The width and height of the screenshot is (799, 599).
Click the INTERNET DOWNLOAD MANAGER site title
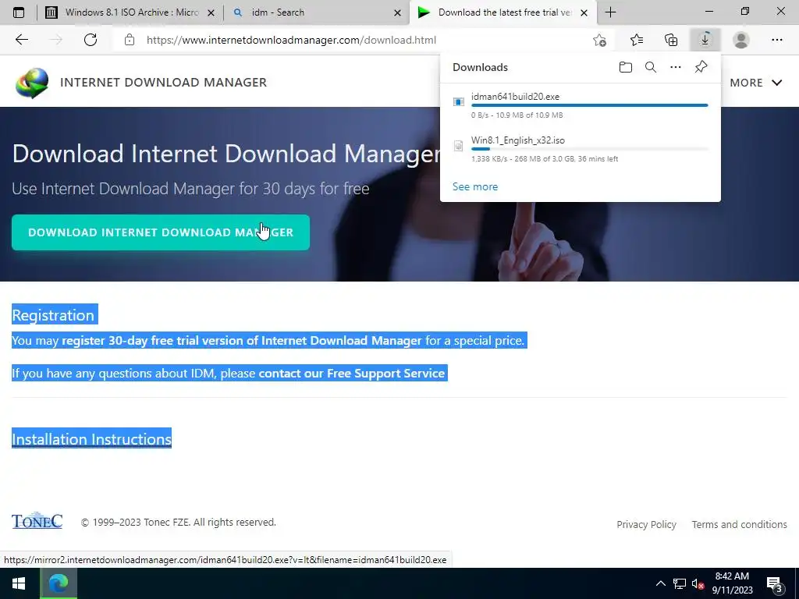pyautogui.click(x=163, y=83)
